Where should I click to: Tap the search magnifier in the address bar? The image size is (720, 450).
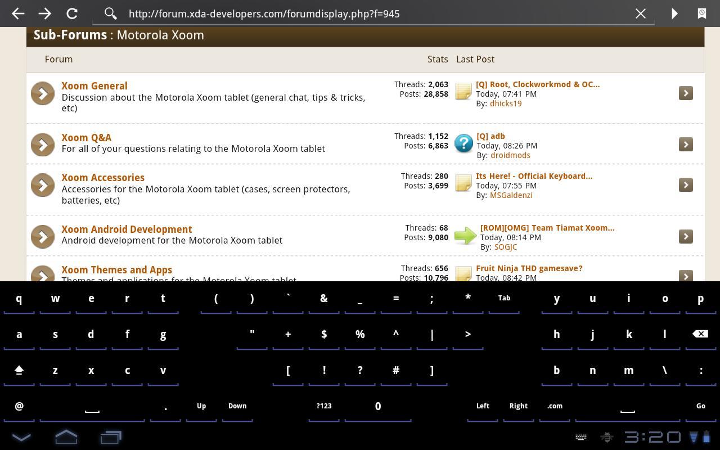(x=110, y=13)
